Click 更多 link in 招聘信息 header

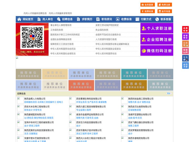pos(169,93)
